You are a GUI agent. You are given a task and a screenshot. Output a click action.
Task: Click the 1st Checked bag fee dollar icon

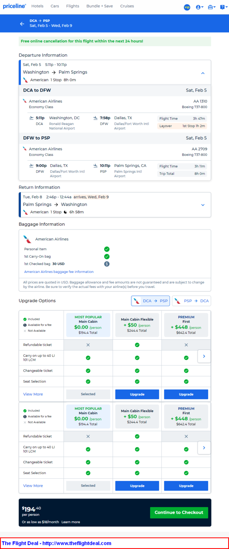coord(107,264)
